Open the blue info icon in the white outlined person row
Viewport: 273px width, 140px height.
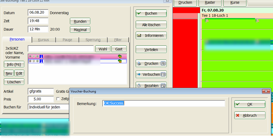tap(41, 61)
